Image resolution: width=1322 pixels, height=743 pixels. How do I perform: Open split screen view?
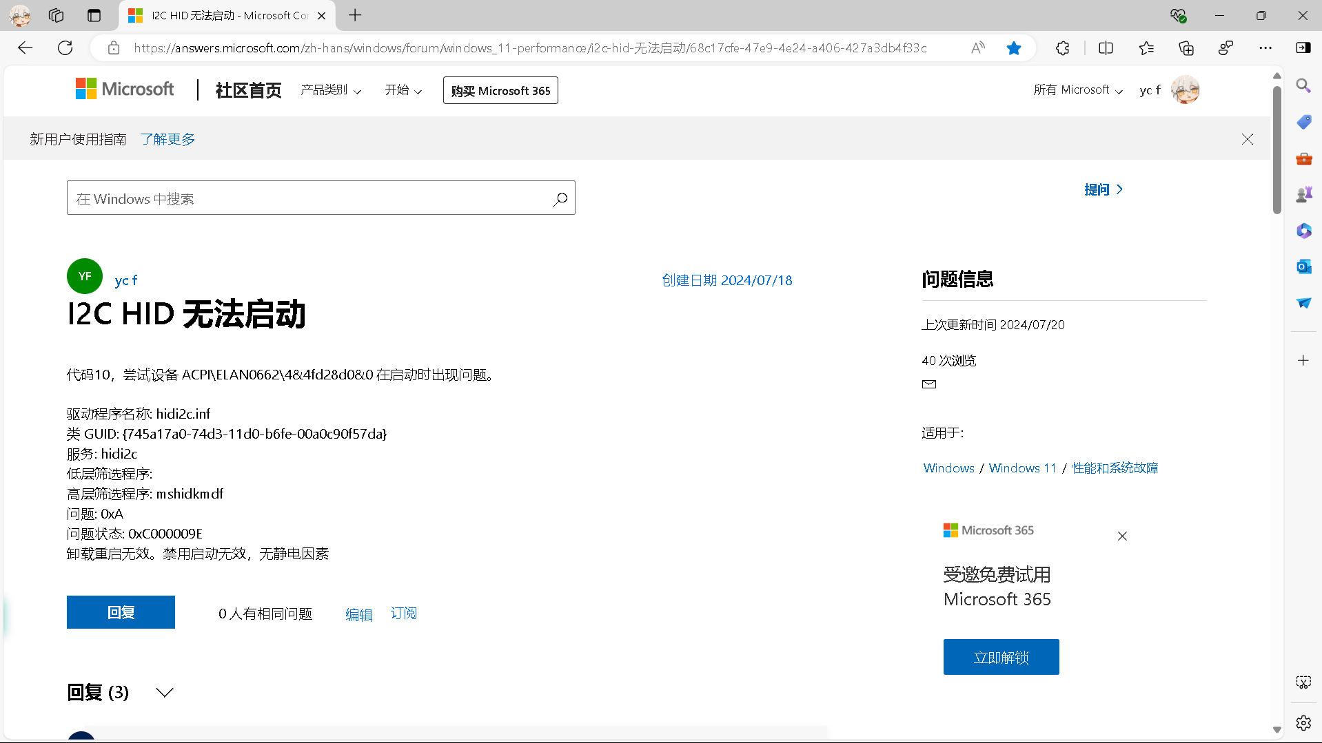tap(1106, 48)
